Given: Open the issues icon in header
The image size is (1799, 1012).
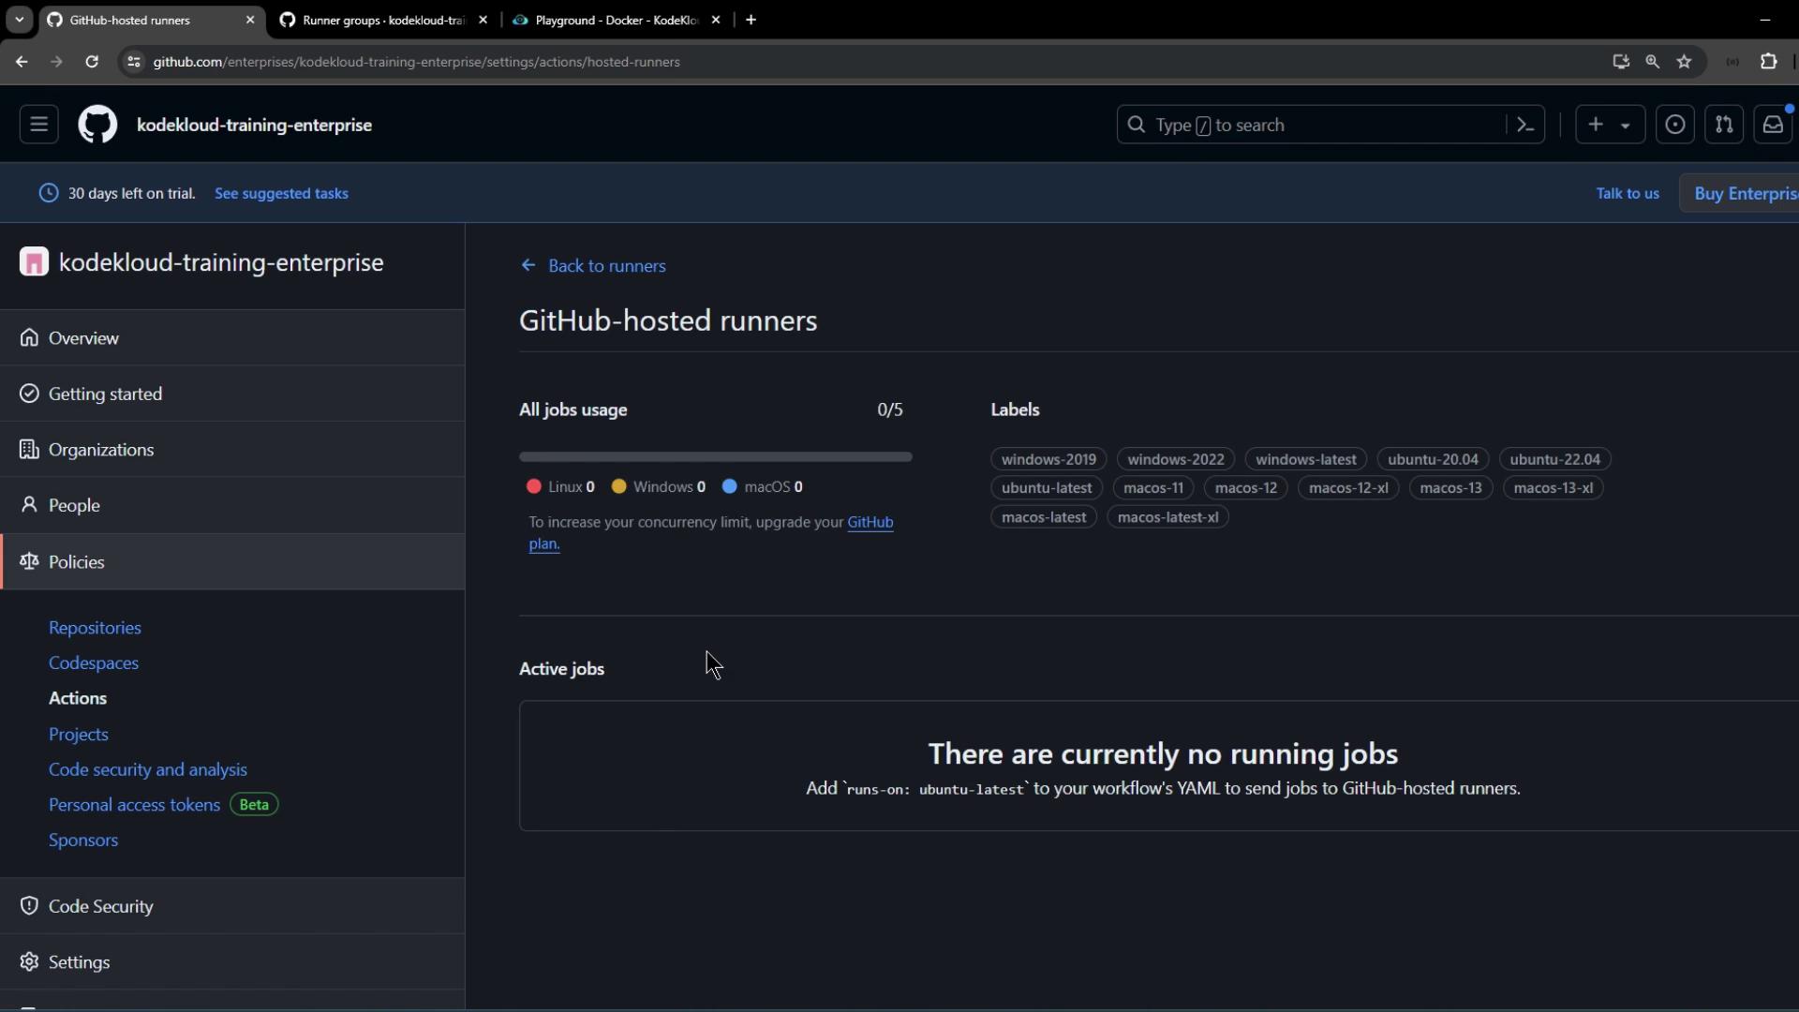Looking at the screenshot, I should [1674, 125].
